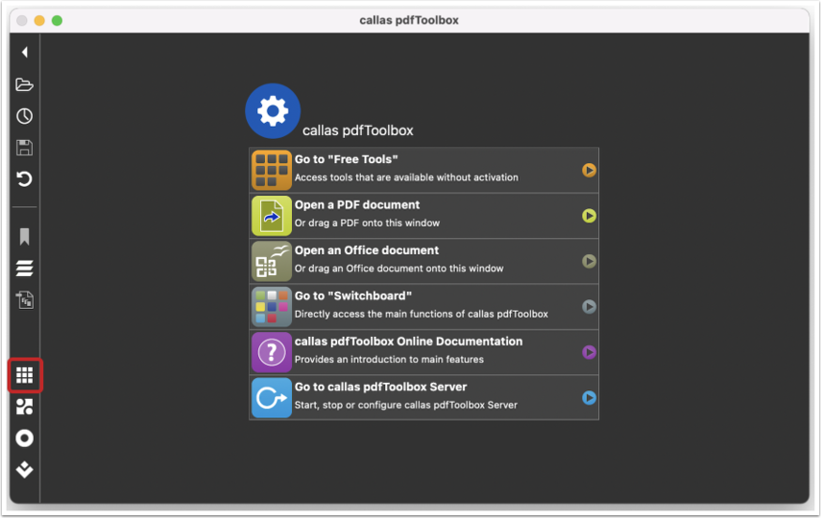Screen dimensions: 821x518
Task: Click orange play arrow for Free Tools
Action: (x=589, y=170)
